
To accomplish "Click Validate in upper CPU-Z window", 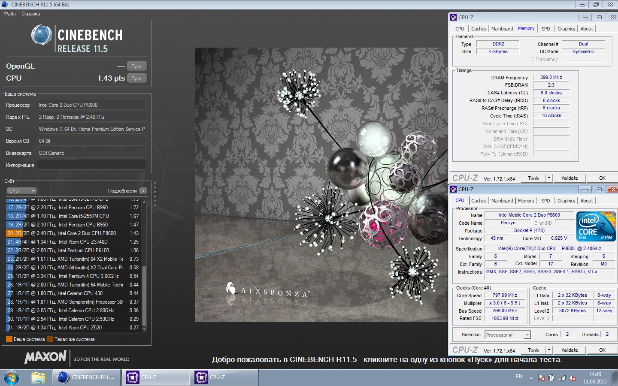I will pyautogui.click(x=570, y=178).
